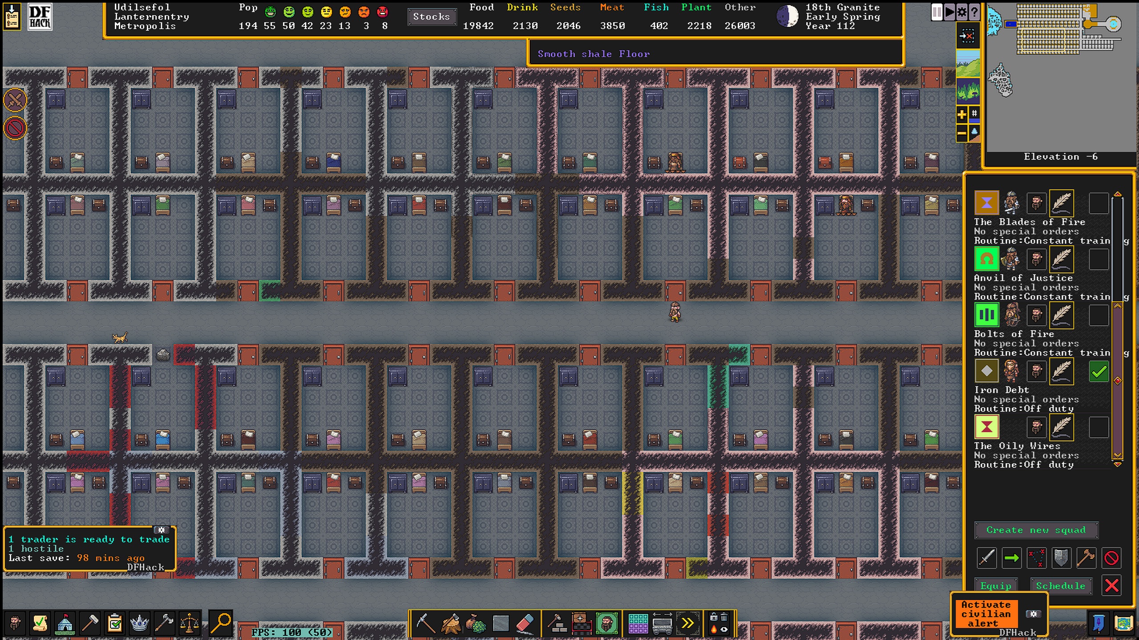Image resolution: width=1139 pixels, height=640 pixels.
Task: Expand more tools with yellow double chevron
Action: click(687, 623)
